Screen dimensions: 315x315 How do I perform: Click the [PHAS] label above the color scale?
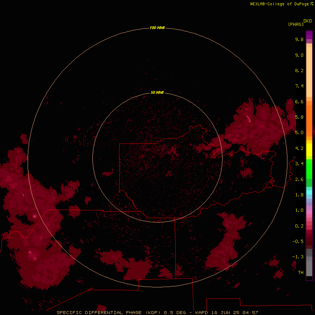click(x=296, y=24)
